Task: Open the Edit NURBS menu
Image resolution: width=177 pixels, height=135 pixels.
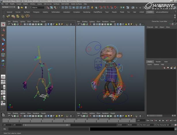Action: [65, 4]
